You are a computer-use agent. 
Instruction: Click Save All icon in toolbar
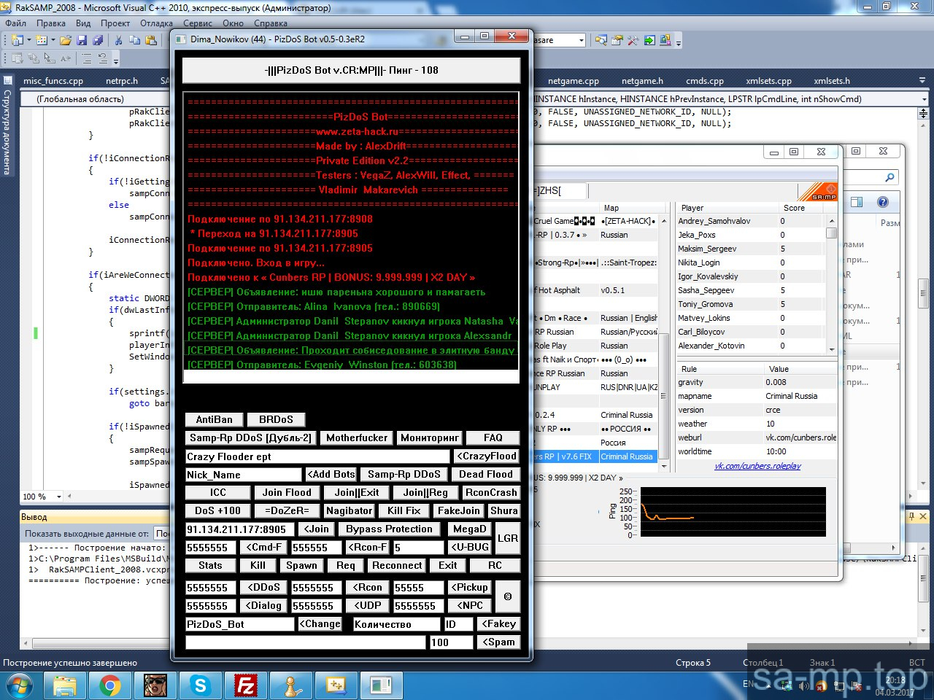click(x=98, y=40)
